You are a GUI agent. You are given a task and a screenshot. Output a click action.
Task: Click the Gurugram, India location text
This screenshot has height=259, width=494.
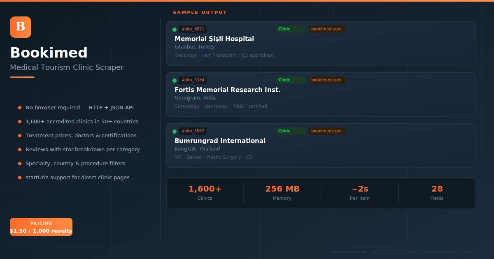195,98
